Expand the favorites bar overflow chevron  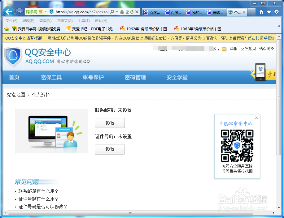[279, 26]
